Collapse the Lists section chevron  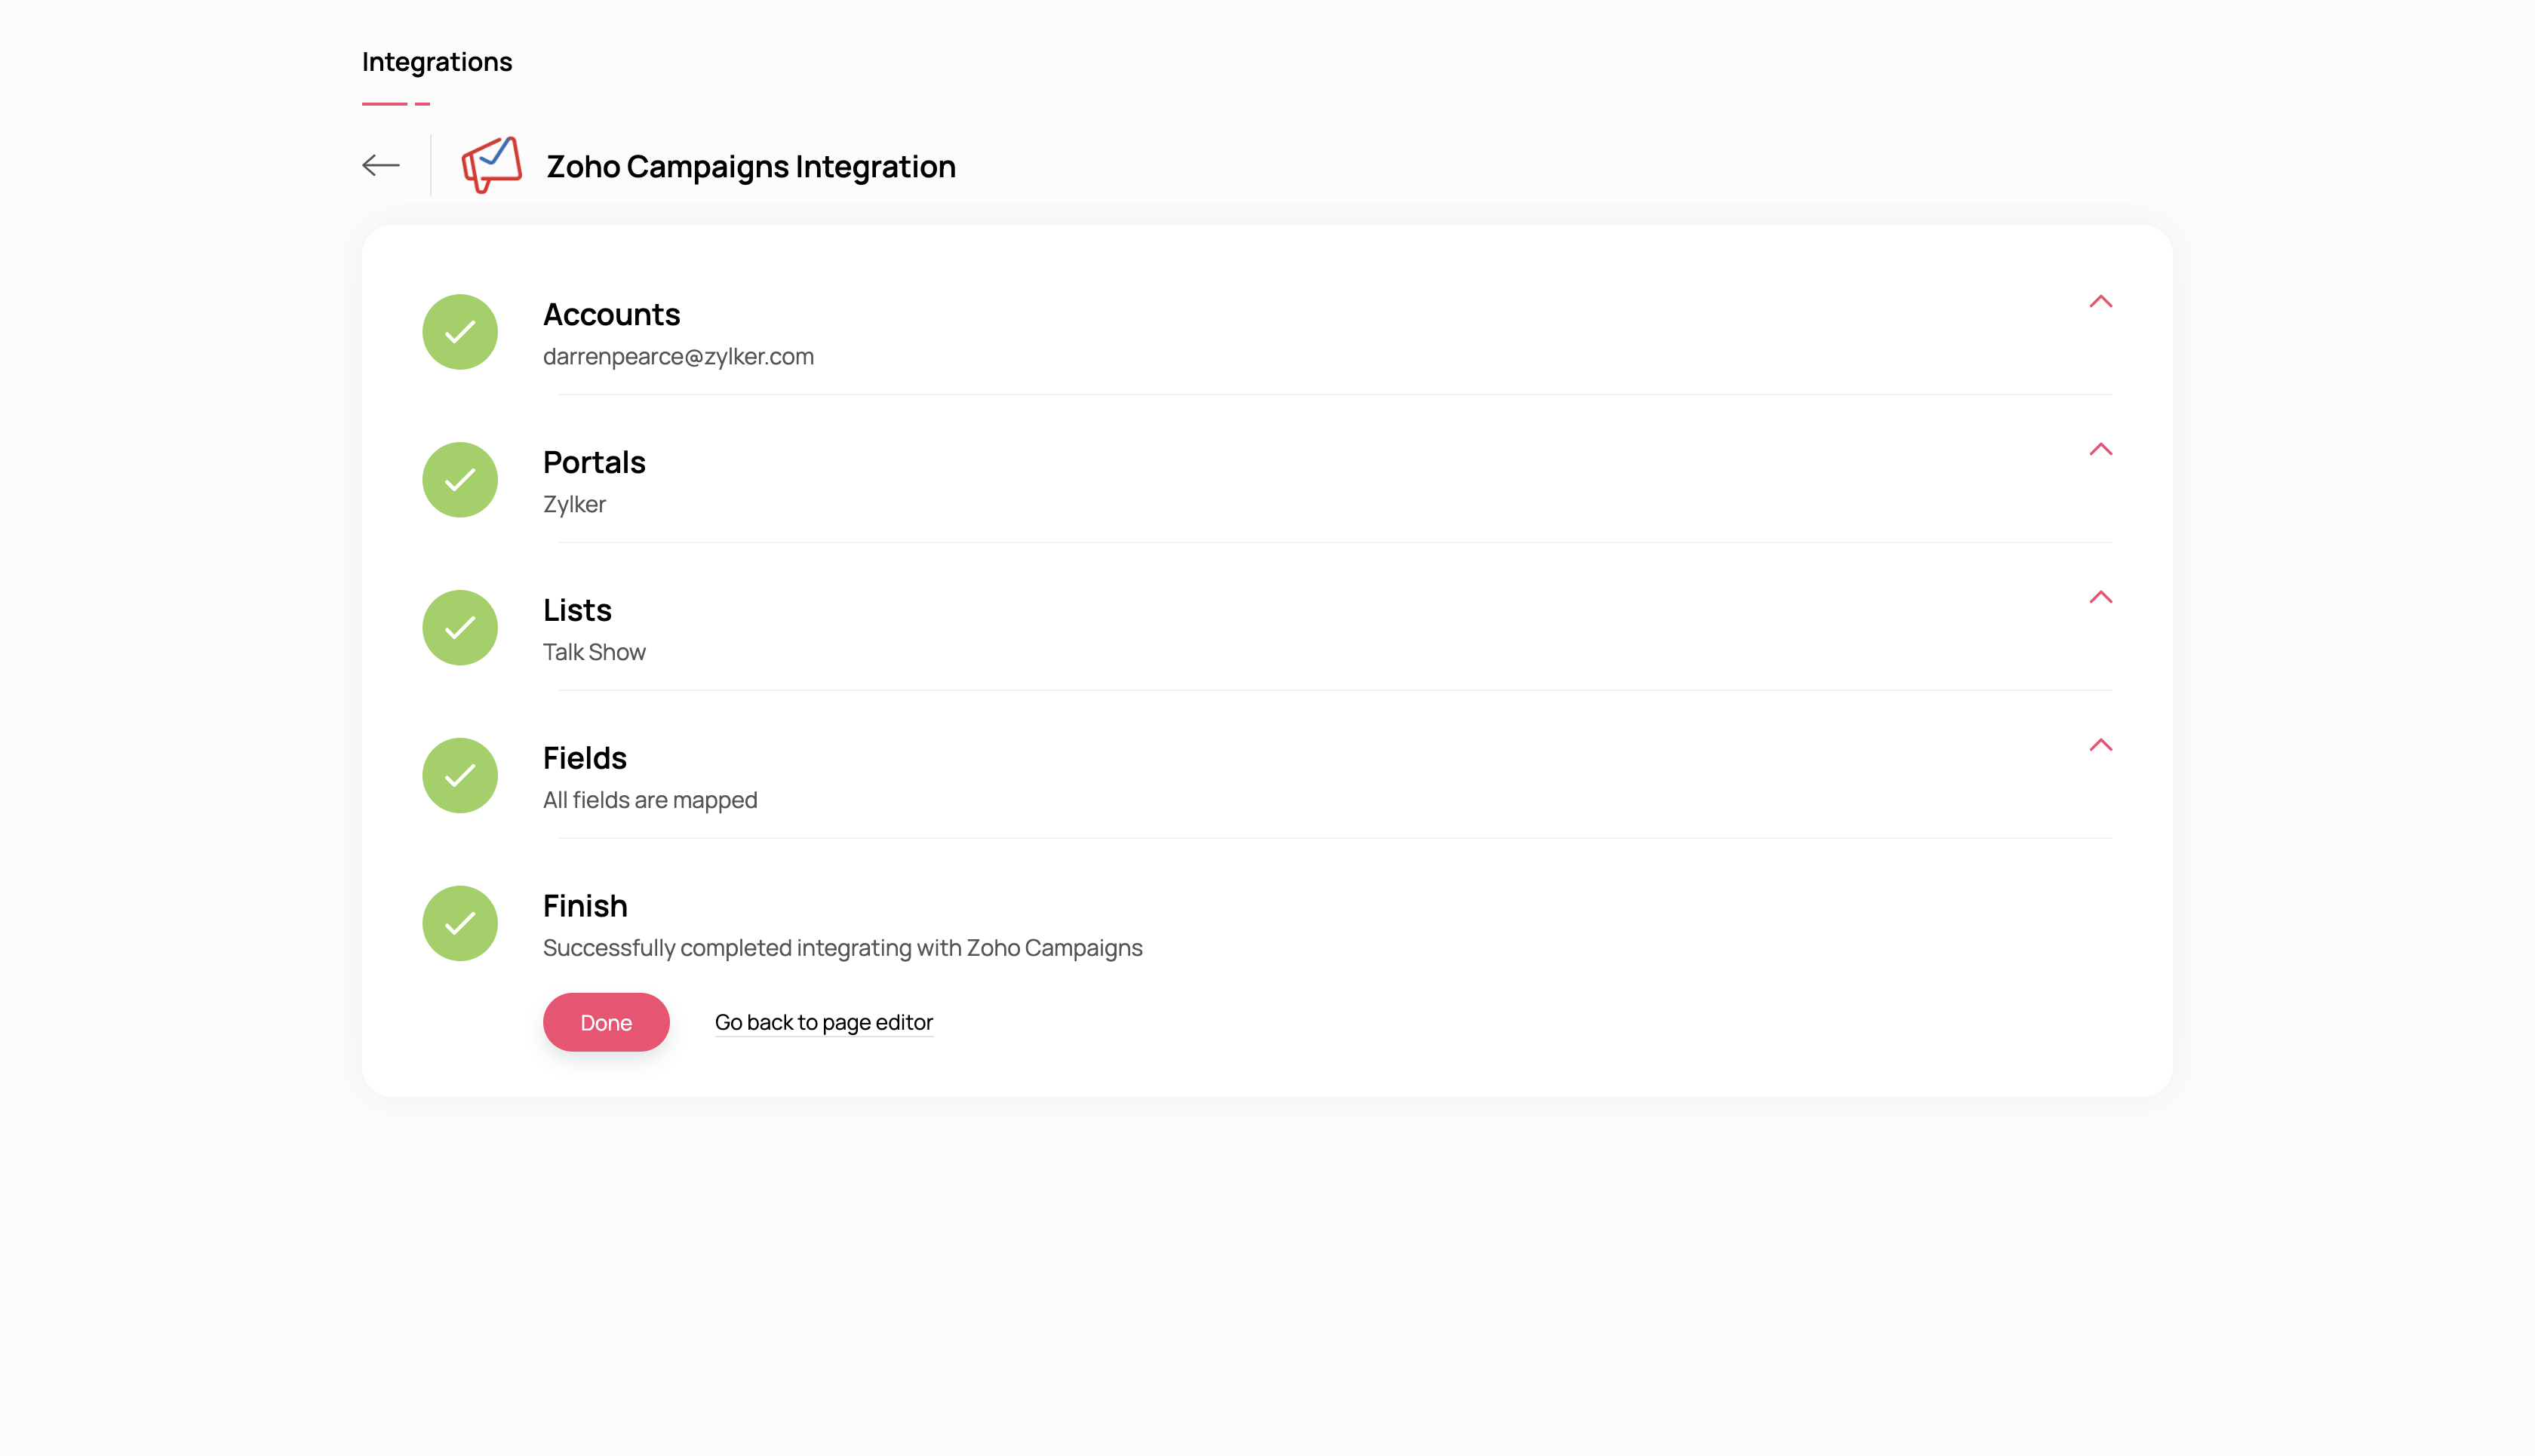[x=2100, y=597]
